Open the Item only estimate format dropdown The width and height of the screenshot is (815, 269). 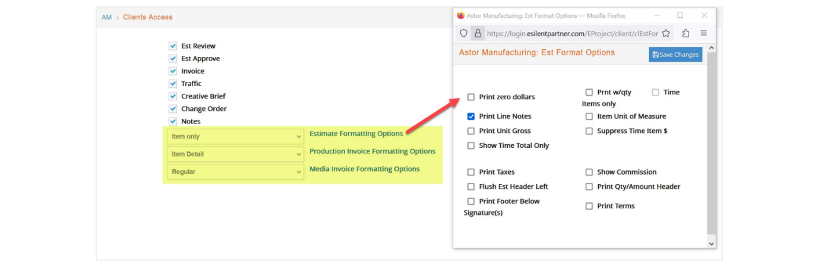[236, 137]
